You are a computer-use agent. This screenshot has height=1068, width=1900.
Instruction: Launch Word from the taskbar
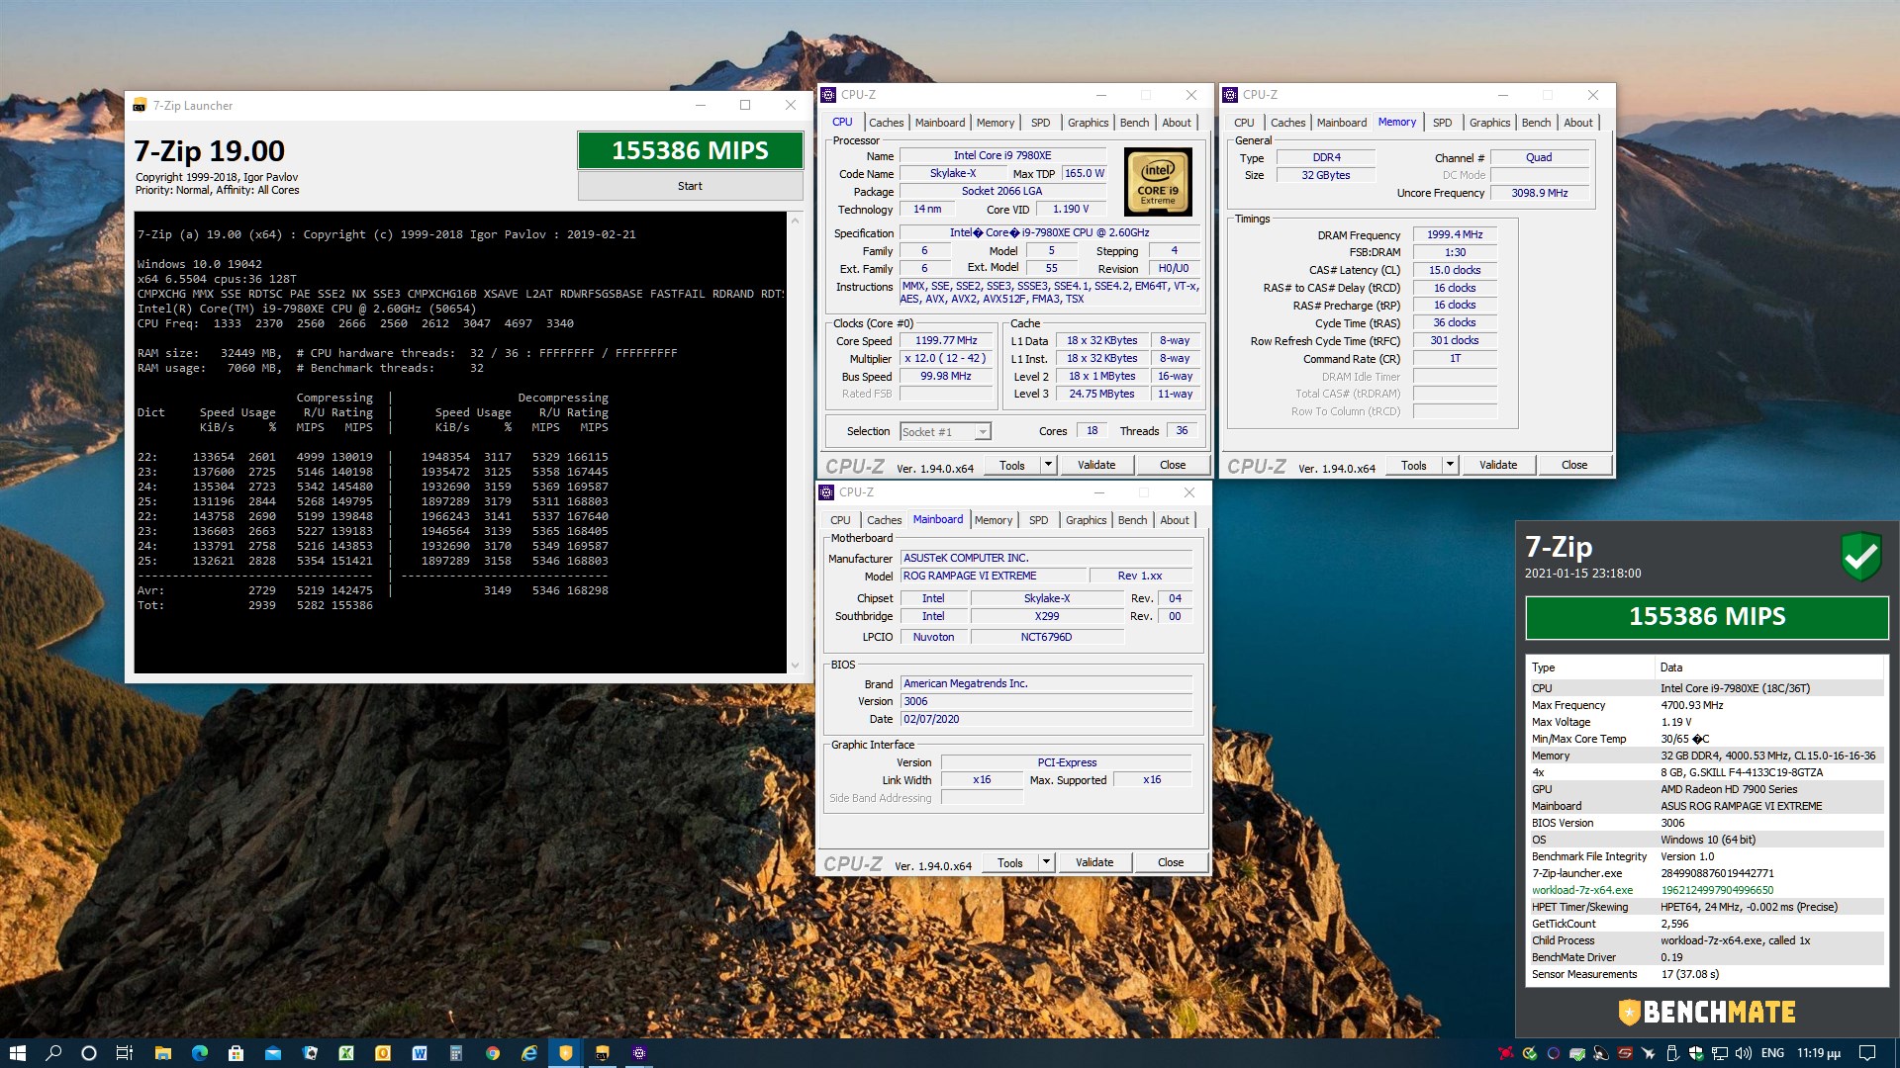pyautogui.click(x=420, y=1053)
